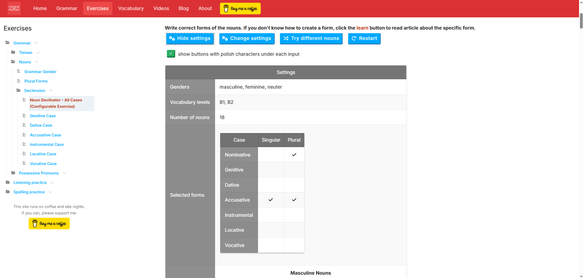Click the Tenses folder icon
Image resolution: width=583 pixels, height=278 pixels.
[x=13, y=52]
